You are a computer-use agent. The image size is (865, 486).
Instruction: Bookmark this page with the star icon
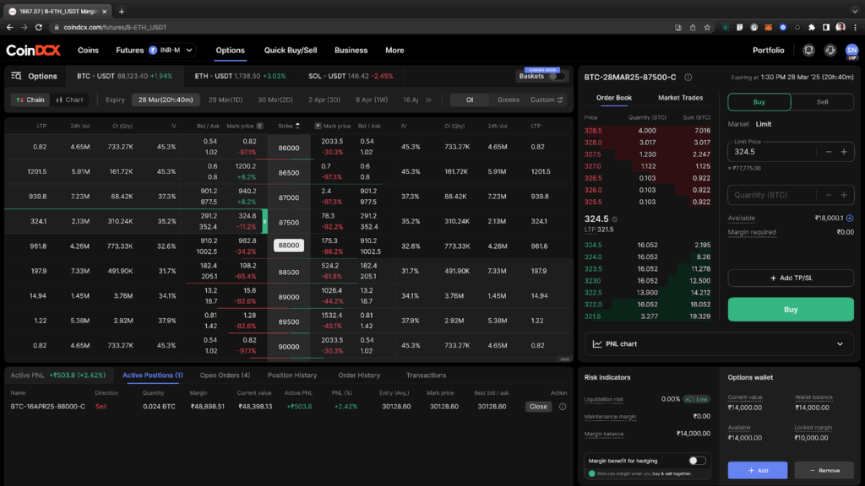tap(707, 27)
